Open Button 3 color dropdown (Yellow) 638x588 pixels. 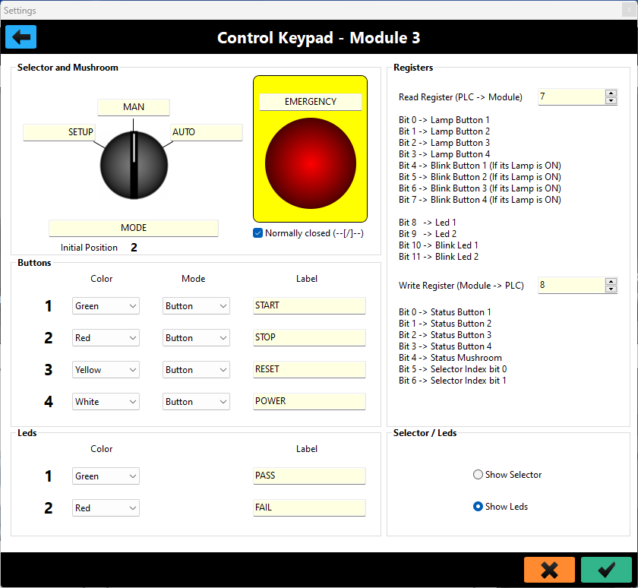point(106,369)
